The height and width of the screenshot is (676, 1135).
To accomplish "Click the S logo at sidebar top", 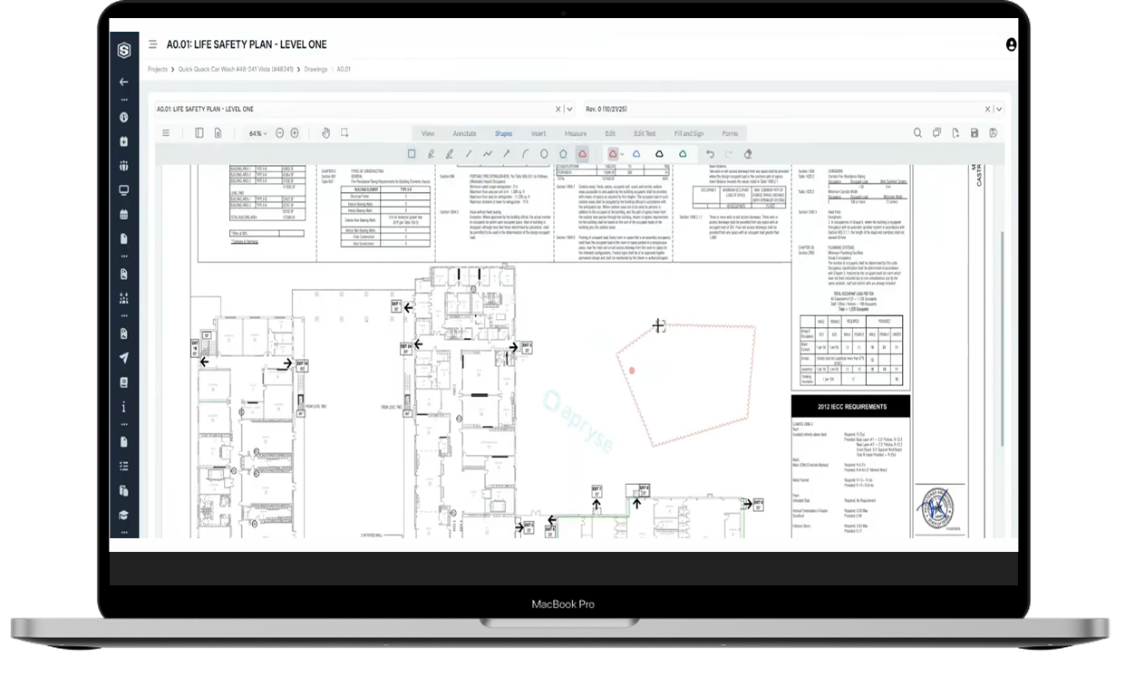I will pos(124,51).
